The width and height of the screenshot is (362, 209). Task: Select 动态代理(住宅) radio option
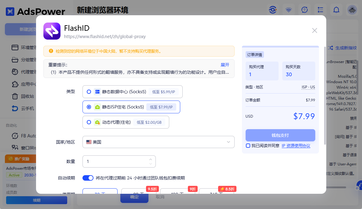coord(89,122)
